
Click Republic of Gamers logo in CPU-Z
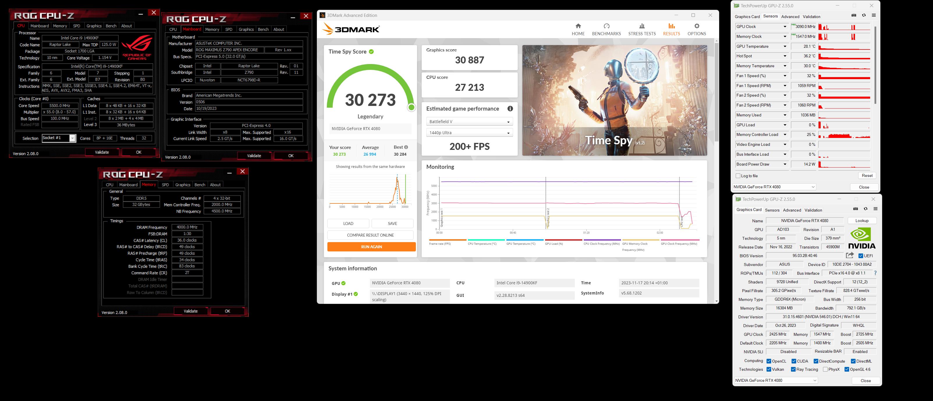click(x=137, y=47)
